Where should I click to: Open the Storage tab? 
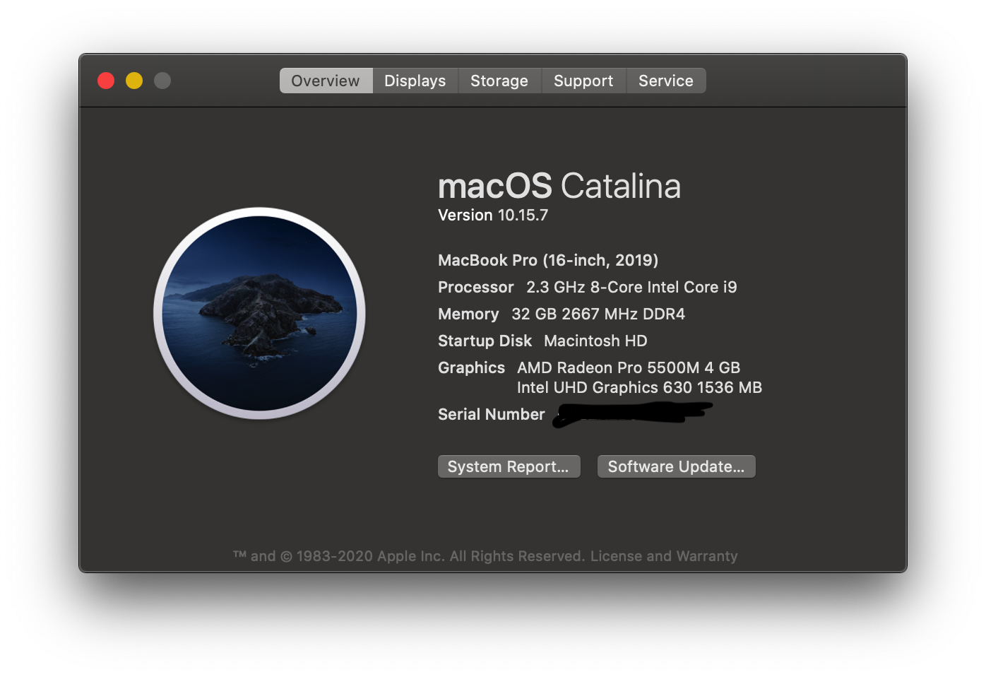pos(499,81)
